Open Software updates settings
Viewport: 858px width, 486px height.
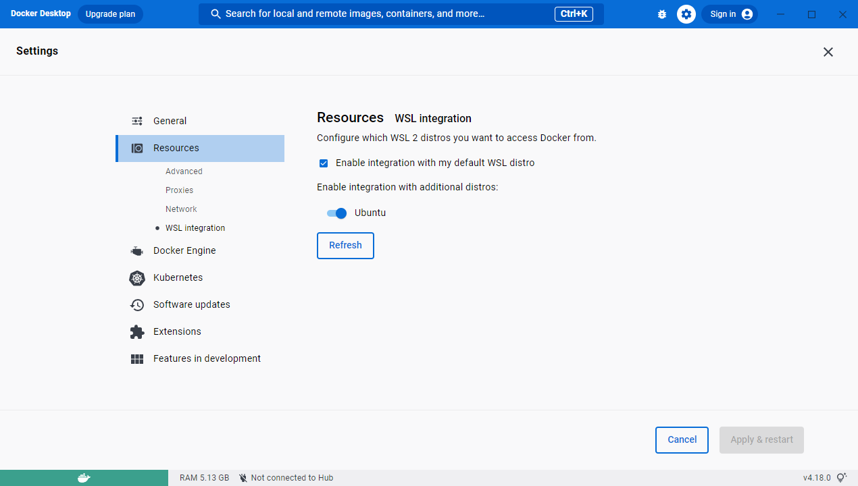pos(191,304)
